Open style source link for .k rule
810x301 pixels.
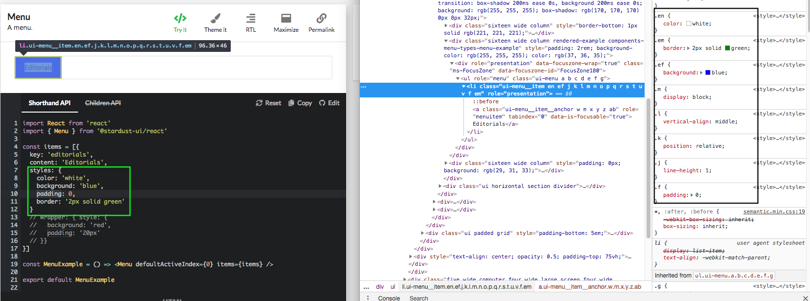(779, 138)
